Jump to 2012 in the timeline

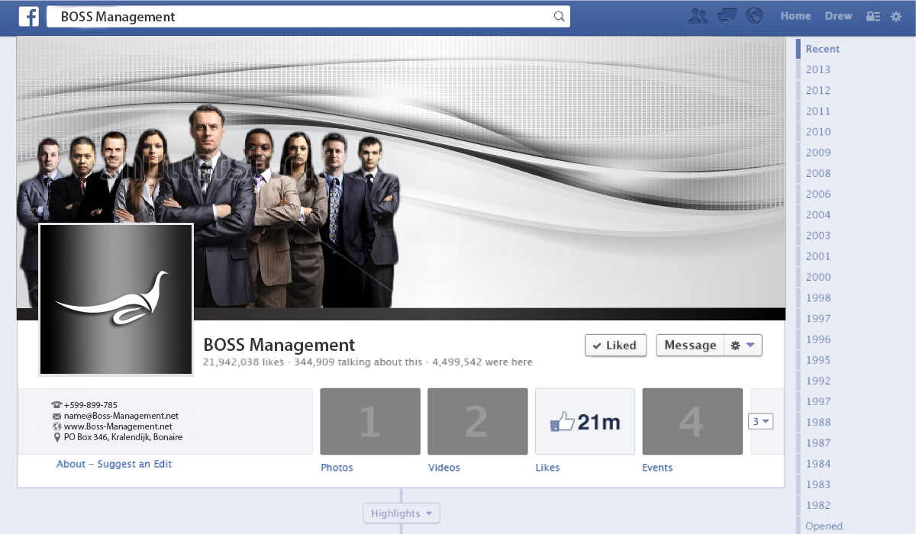(x=818, y=90)
